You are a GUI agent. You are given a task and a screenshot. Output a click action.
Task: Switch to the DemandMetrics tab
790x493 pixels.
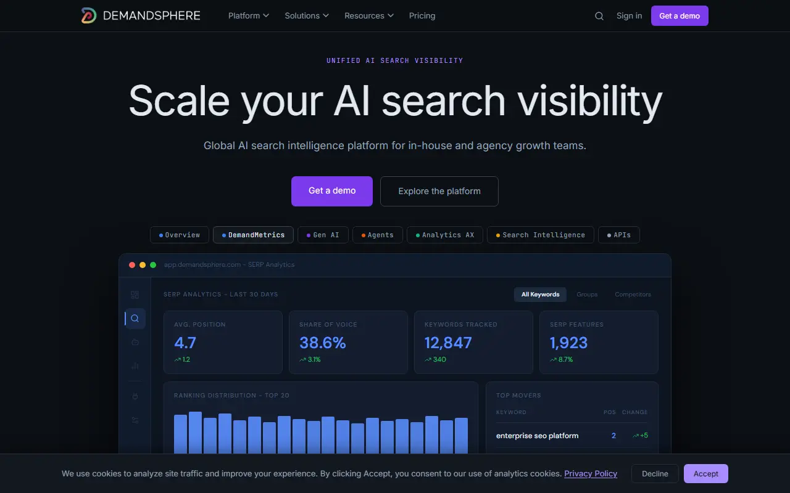[x=253, y=235]
